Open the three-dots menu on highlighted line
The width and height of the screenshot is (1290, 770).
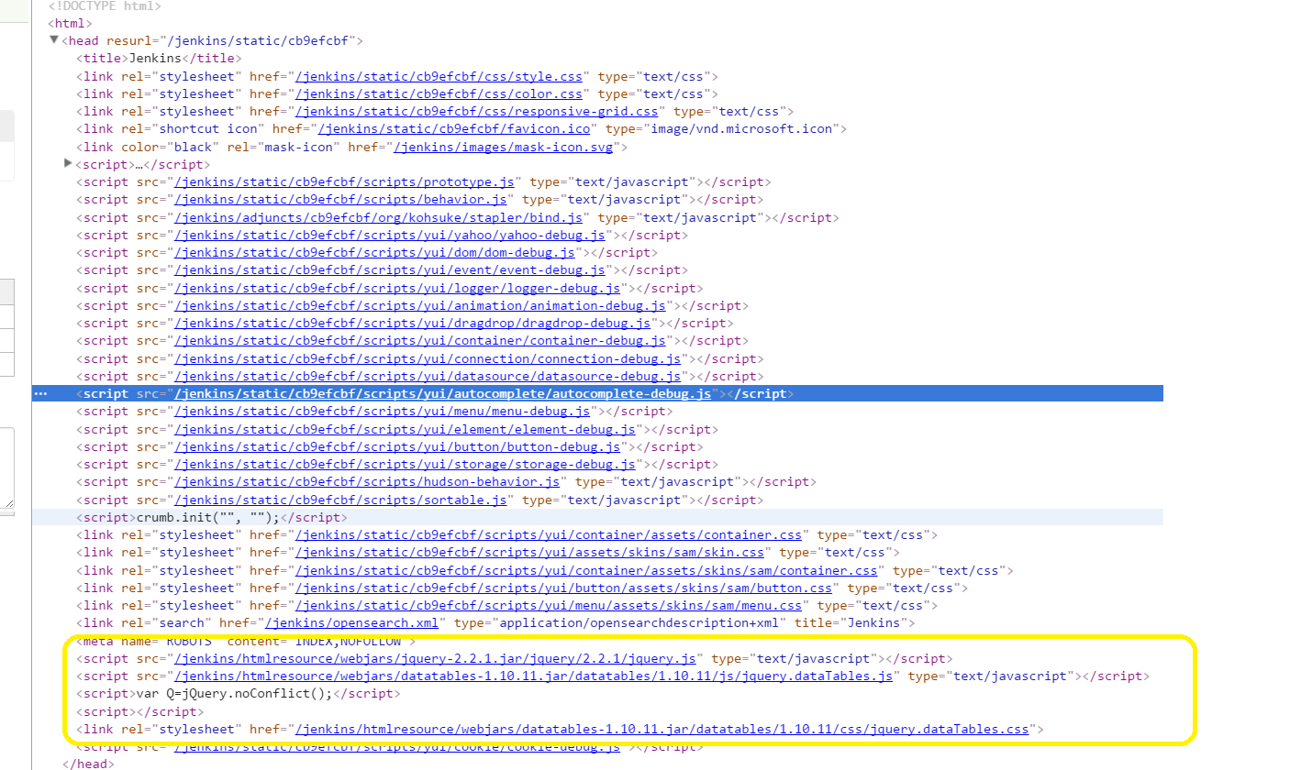tap(39, 394)
